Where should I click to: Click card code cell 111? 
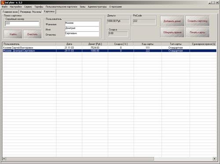coord(147,48)
